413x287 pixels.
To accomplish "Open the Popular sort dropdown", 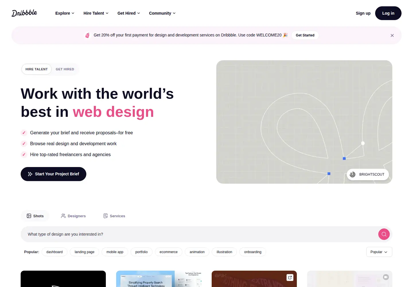I will (x=379, y=252).
